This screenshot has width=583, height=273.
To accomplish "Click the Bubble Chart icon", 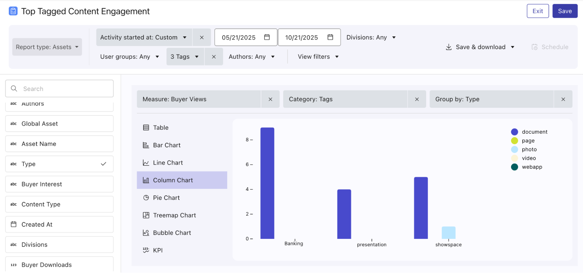I will pyautogui.click(x=146, y=233).
